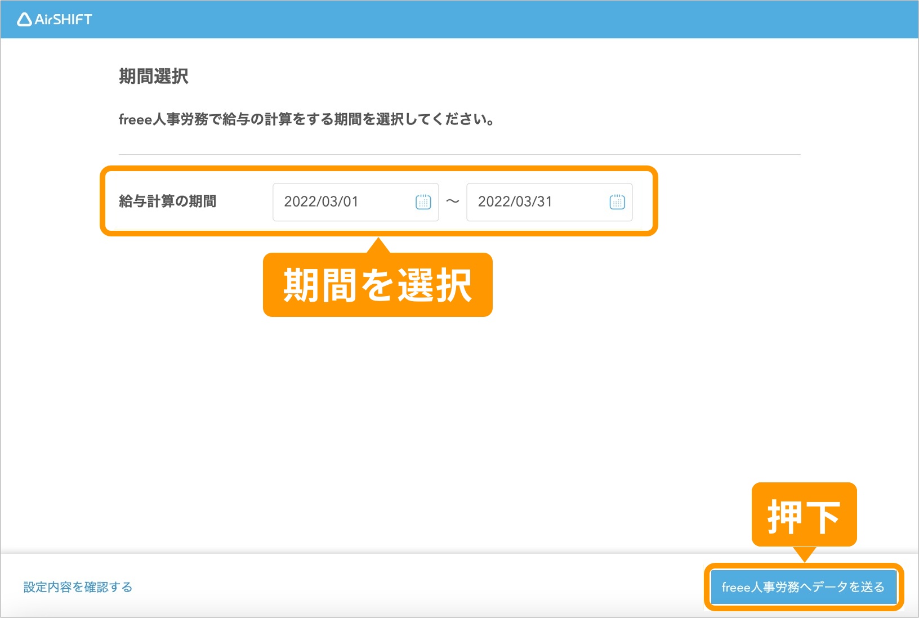The image size is (919, 618).
Task: Click the horizontal divider under the instructions
Action: pos(459,154)
